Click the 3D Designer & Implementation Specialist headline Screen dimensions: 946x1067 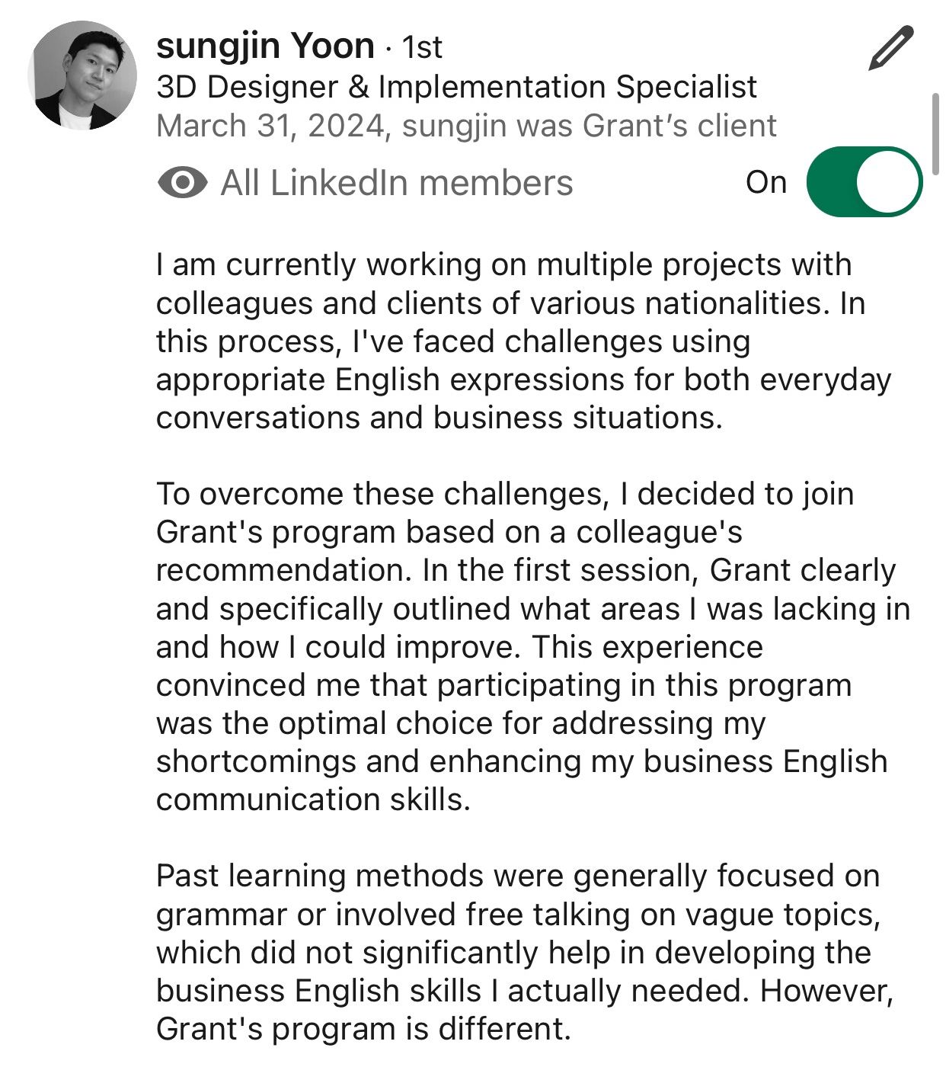(456, 87)
